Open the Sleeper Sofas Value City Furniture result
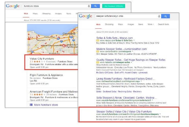The image size is (189, 127). coord(124,112)
